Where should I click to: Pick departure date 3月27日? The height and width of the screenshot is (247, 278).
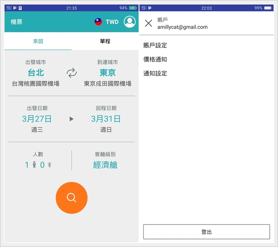37,119
